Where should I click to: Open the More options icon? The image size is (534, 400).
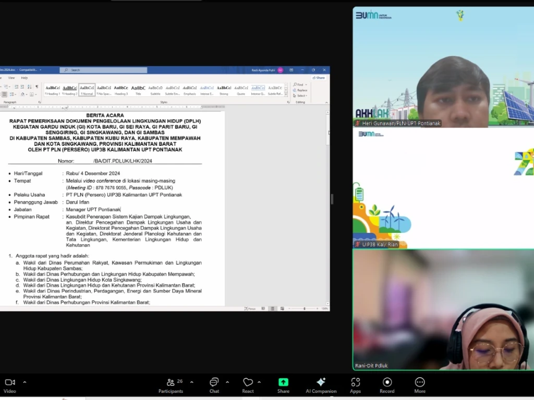[x=420, y=383]
